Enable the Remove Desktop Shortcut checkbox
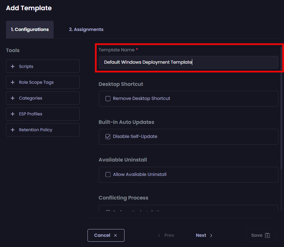The width and height of the screenshot is (284, 247). pos(108,99)
